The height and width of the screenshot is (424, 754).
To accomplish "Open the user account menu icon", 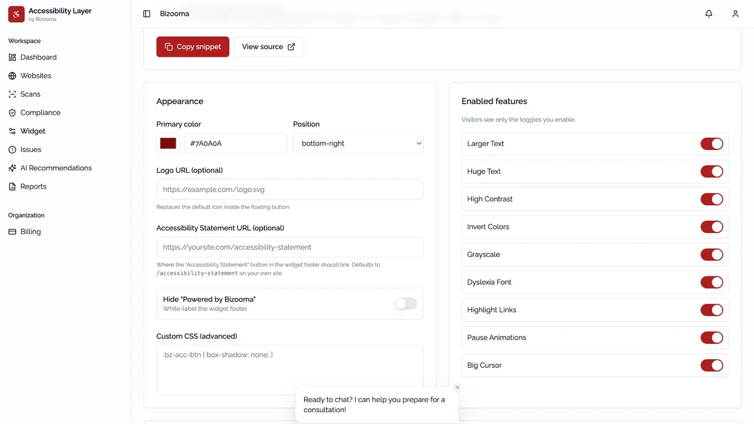I will click(x=735, y=14).
